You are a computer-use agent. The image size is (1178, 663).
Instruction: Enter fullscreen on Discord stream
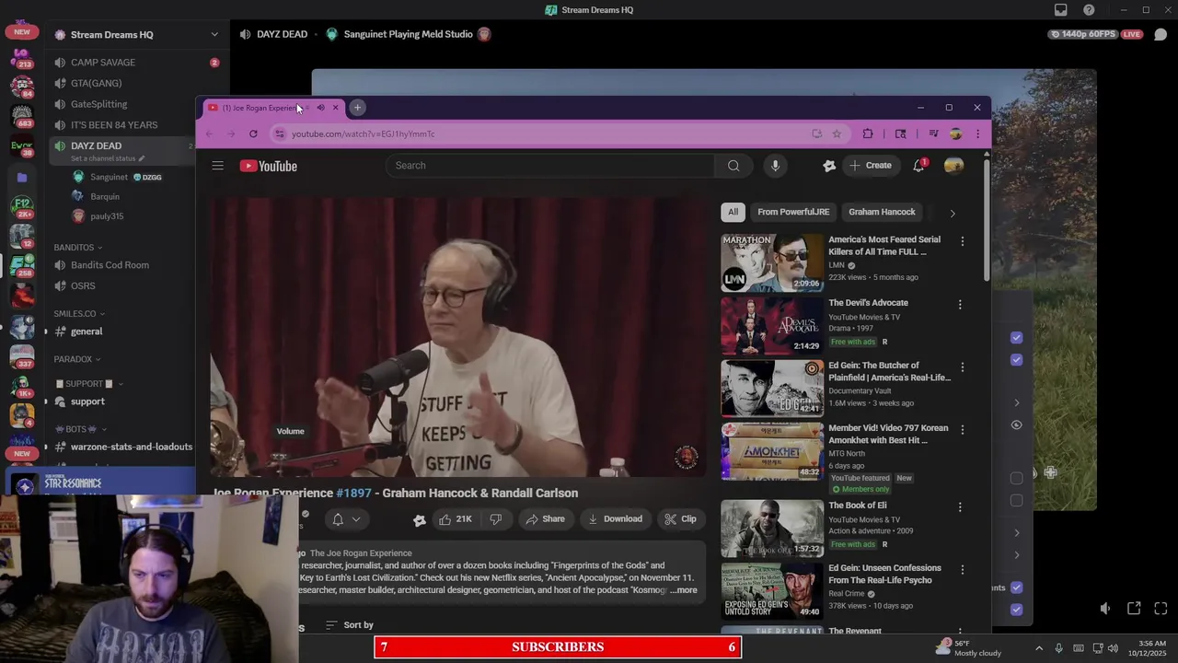pyautogui.click(x=1161, y=609)
